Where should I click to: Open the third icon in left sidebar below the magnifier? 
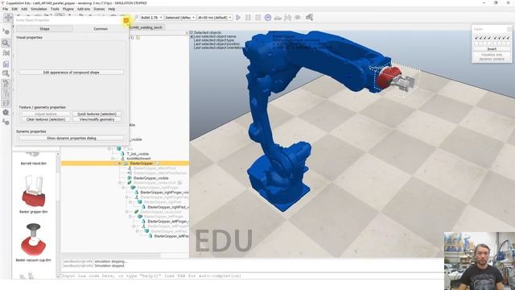click(6, 53)
